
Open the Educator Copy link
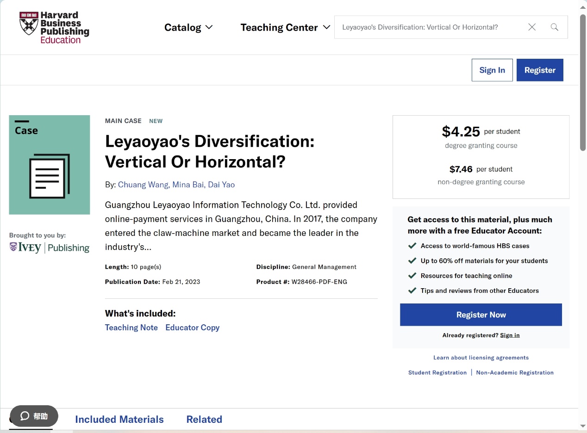point(192,328)
